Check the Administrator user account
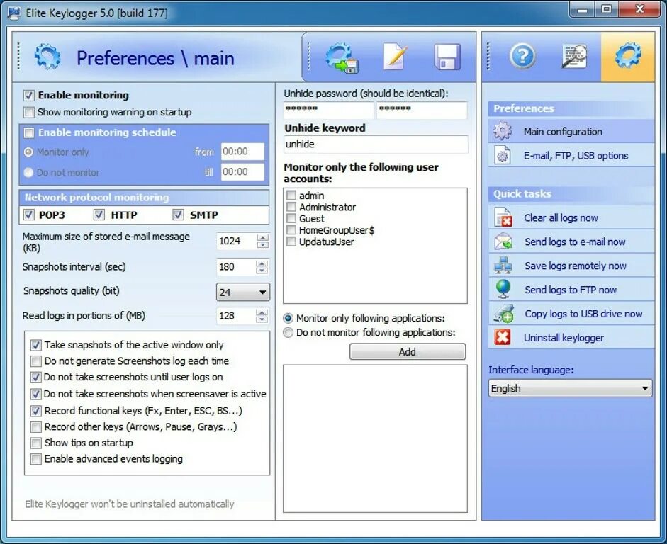This screenshot has height=544, width=667. point(291,207)
